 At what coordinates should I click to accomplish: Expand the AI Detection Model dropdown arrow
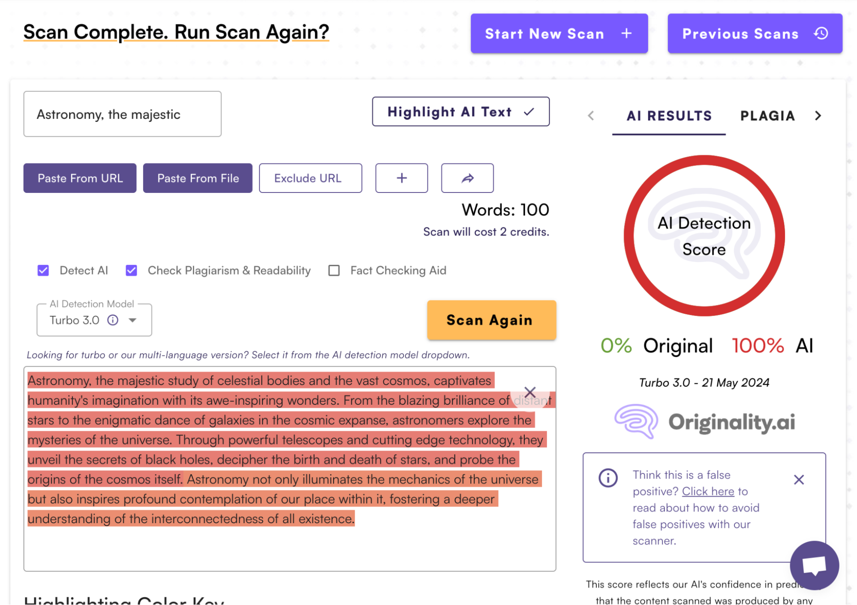[132, 320]
